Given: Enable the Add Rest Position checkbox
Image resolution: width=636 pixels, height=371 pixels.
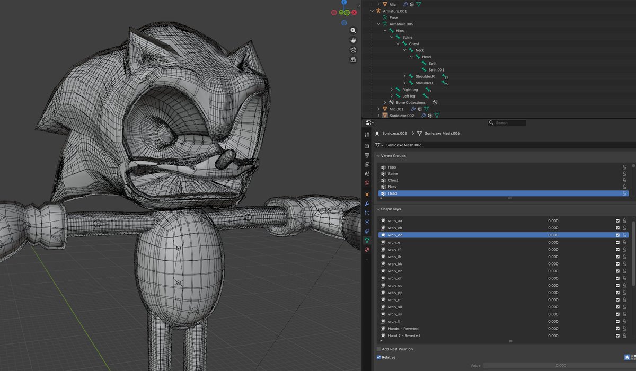Looking at the screenshot, I should 378,349.
